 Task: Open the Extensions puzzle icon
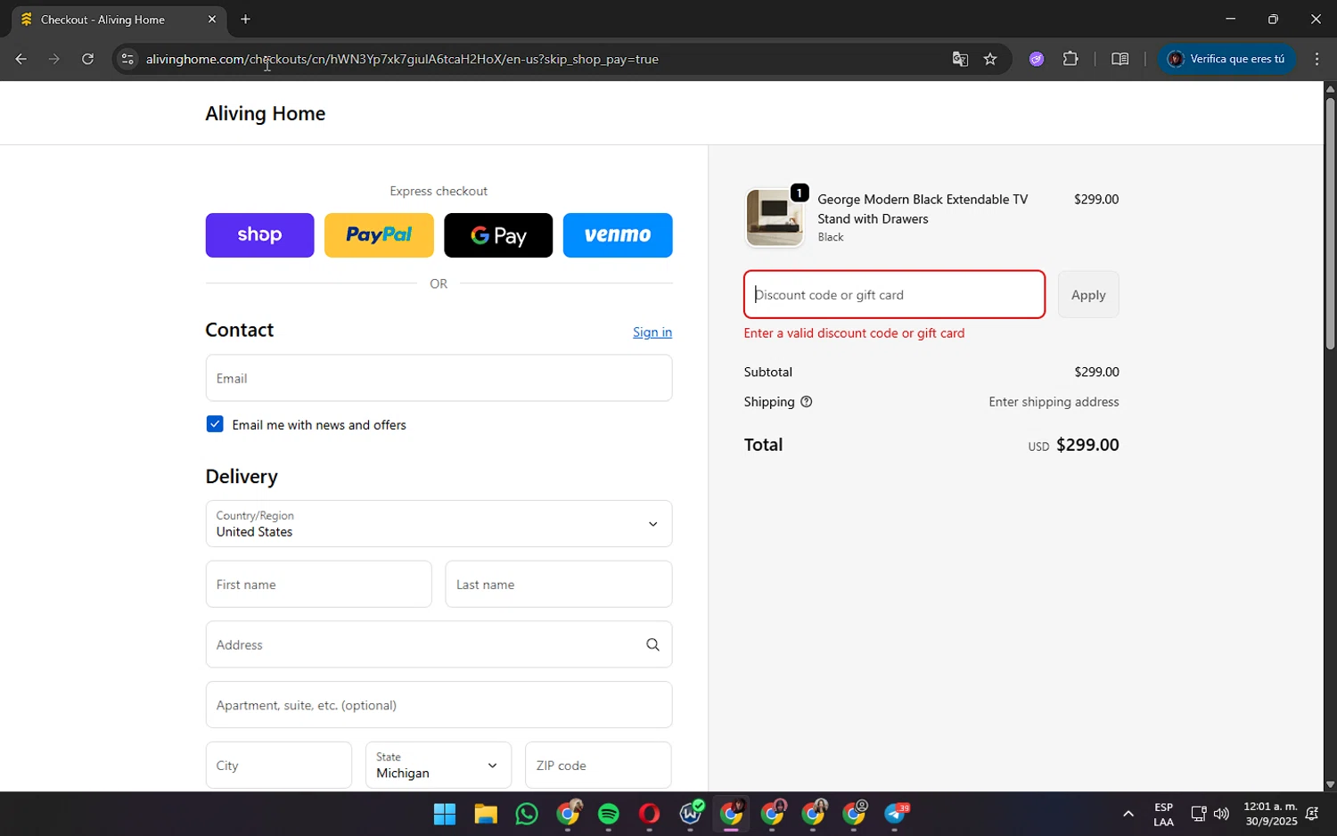click(x=1070, y=59)
